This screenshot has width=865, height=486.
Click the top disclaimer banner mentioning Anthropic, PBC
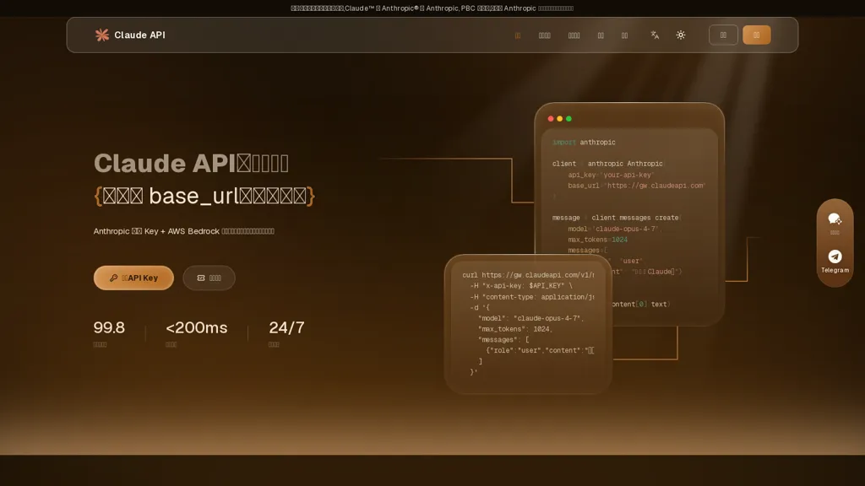pos(432,8)
